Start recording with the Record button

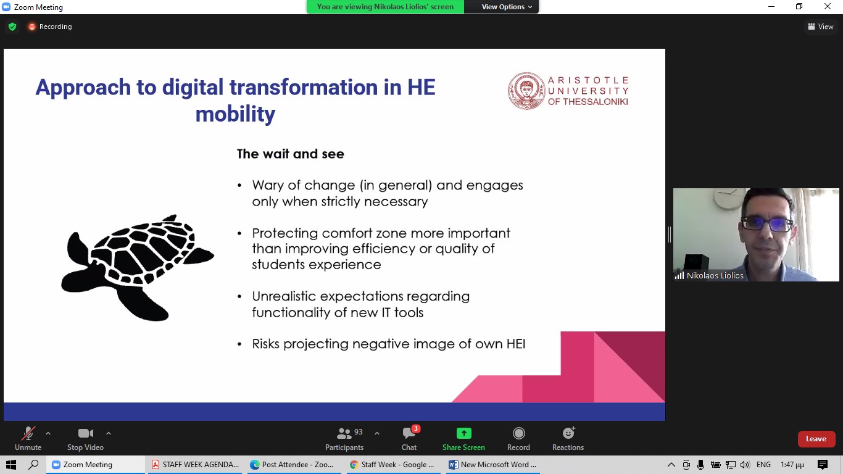pos(518,439)
